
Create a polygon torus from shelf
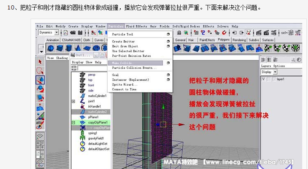(x=96, y=48)
